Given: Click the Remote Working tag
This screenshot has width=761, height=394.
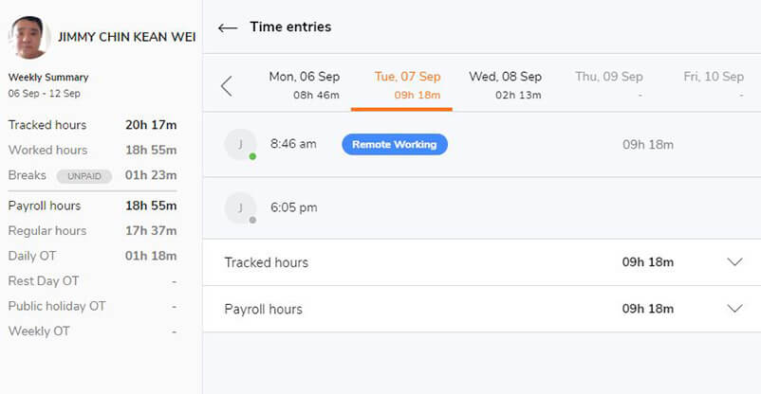Looking at the screenshot, I should (x=395, y=144).
